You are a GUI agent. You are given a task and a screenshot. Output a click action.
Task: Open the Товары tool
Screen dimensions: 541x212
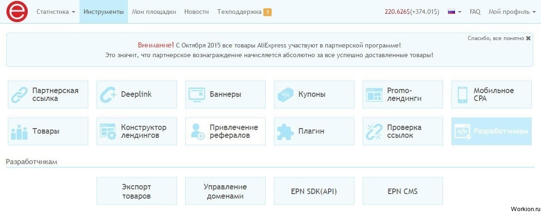point(48,131)
